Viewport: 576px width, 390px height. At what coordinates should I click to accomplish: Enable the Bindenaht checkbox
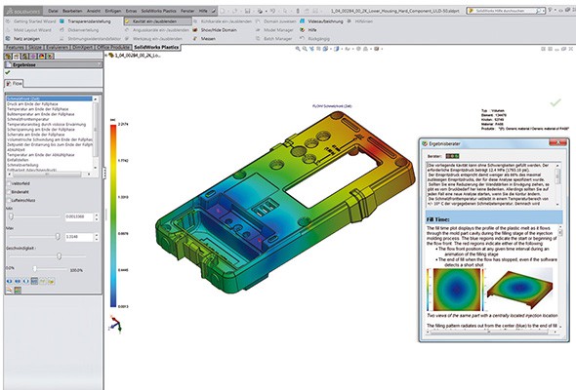[9, 192]
